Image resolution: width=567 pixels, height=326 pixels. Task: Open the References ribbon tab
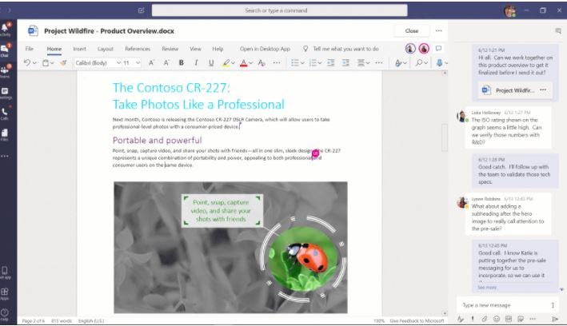point(138,49)
